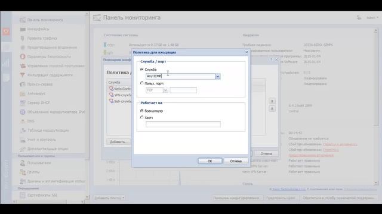The width and height of the screenshot is (382, 214).
Task: Open Дополнительные опции in the sidebar
Action: 48,149
